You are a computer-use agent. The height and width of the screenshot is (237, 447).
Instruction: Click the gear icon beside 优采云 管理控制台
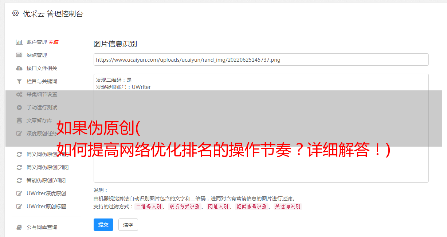15,13
